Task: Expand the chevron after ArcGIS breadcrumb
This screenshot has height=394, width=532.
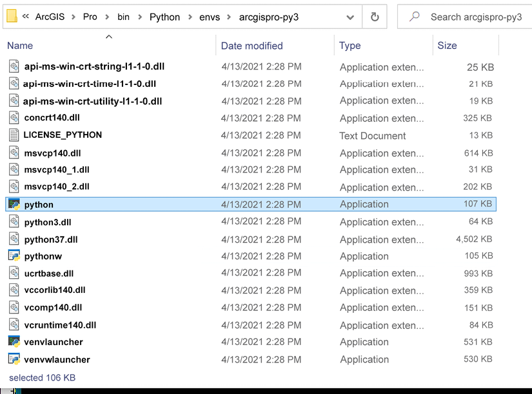Action: point(74,17)
